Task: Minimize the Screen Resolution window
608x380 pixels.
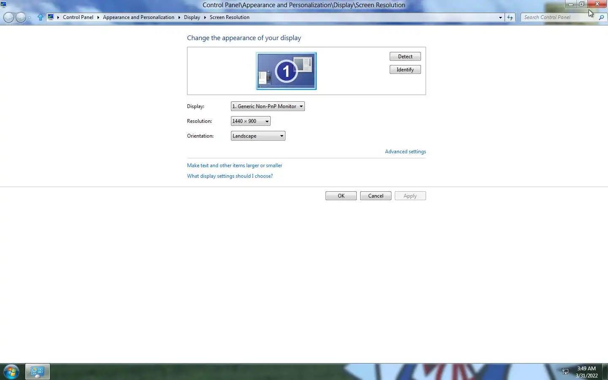Action: (571, 4)
